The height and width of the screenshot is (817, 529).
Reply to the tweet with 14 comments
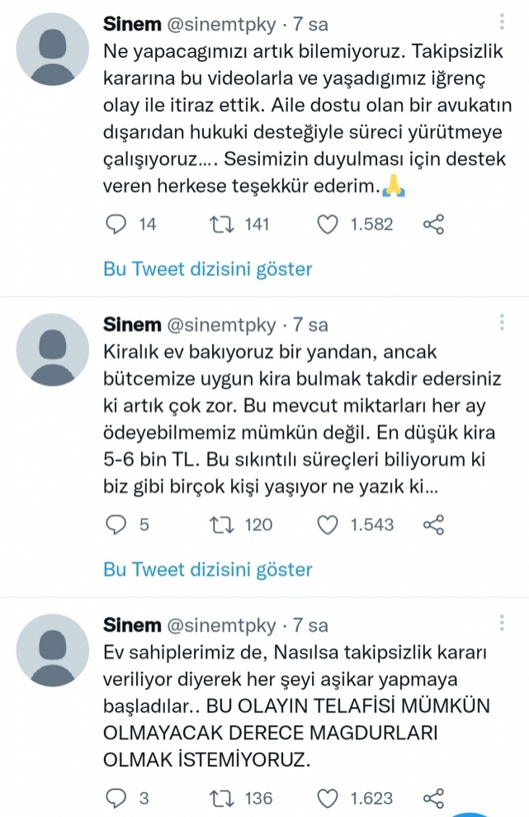pyautogui.click(x=119, y=224)
